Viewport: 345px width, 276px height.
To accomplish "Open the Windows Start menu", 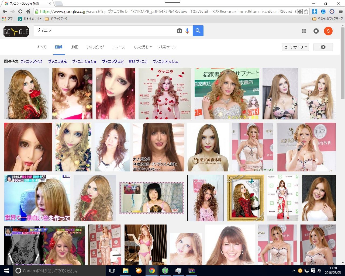I will pyautogui.click(x=6, y=271).
